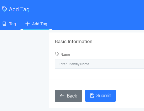Viewport: 144px width, 111px height.
Task: Click blank space right of the Basic Information heading
Action: point(118,41)
